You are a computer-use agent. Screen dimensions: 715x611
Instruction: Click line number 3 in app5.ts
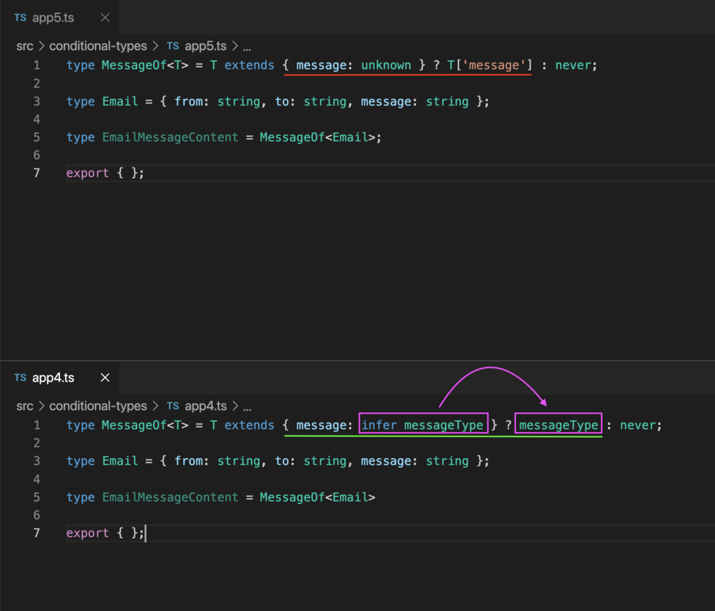[36, 101]
